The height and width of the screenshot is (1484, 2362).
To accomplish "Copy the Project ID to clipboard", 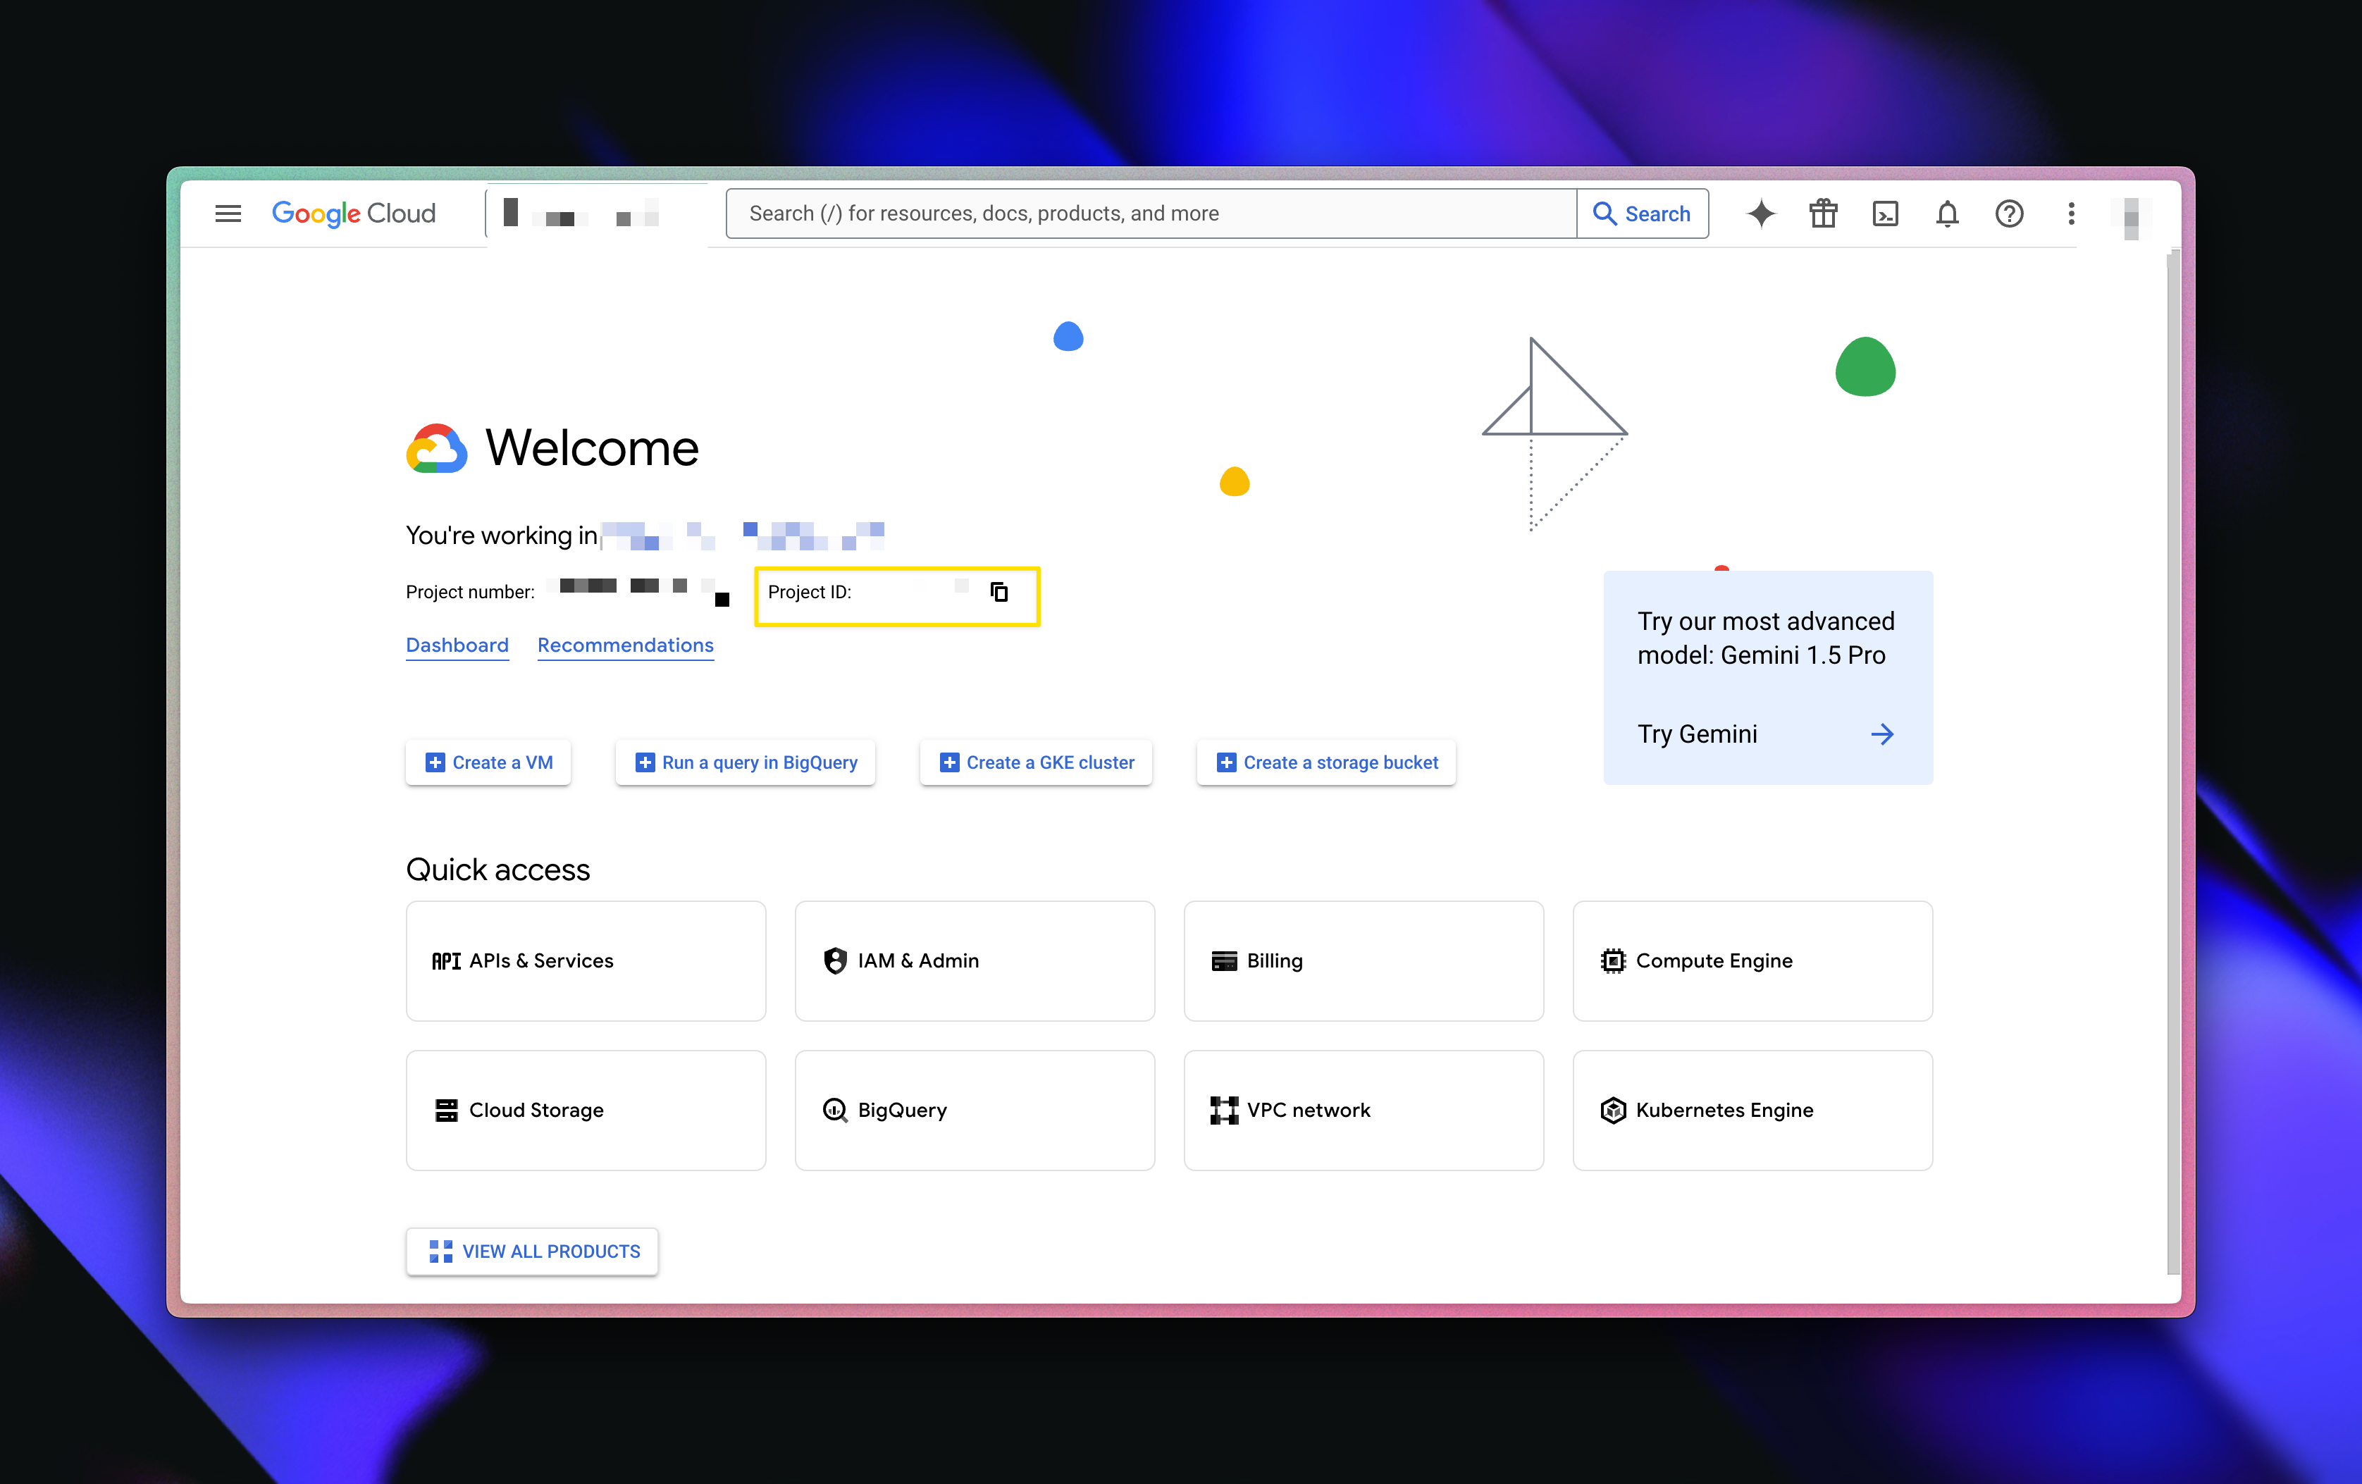I will (998, 591).
